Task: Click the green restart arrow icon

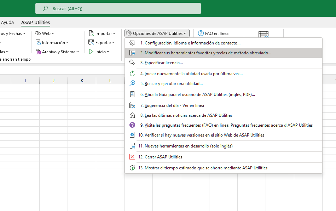Action: (132, 73)
